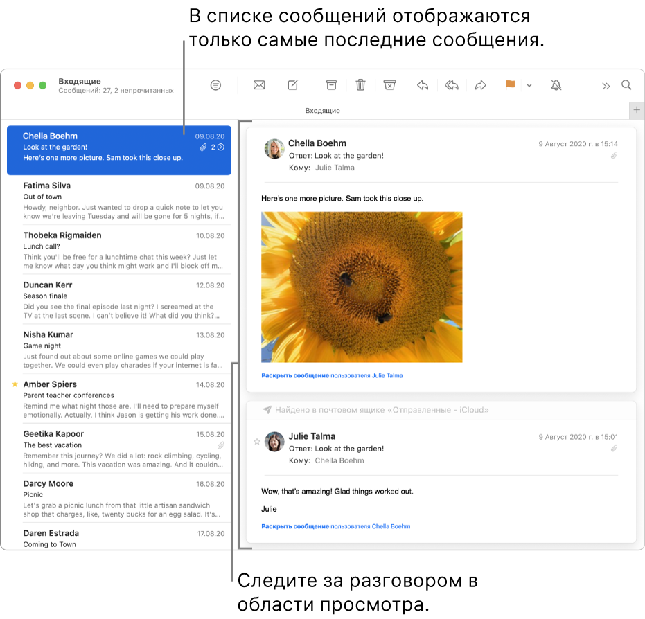Forward the message using the arrow icon
This screenshot has height=619, width=645.
(x=480, y=84)
